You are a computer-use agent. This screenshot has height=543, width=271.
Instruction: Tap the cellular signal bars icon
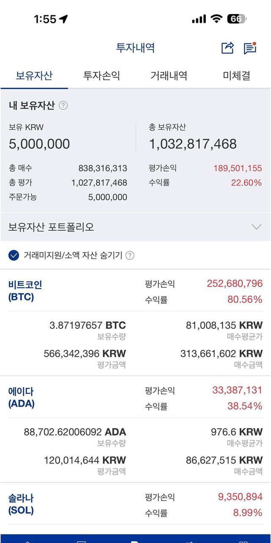point(199,19)
